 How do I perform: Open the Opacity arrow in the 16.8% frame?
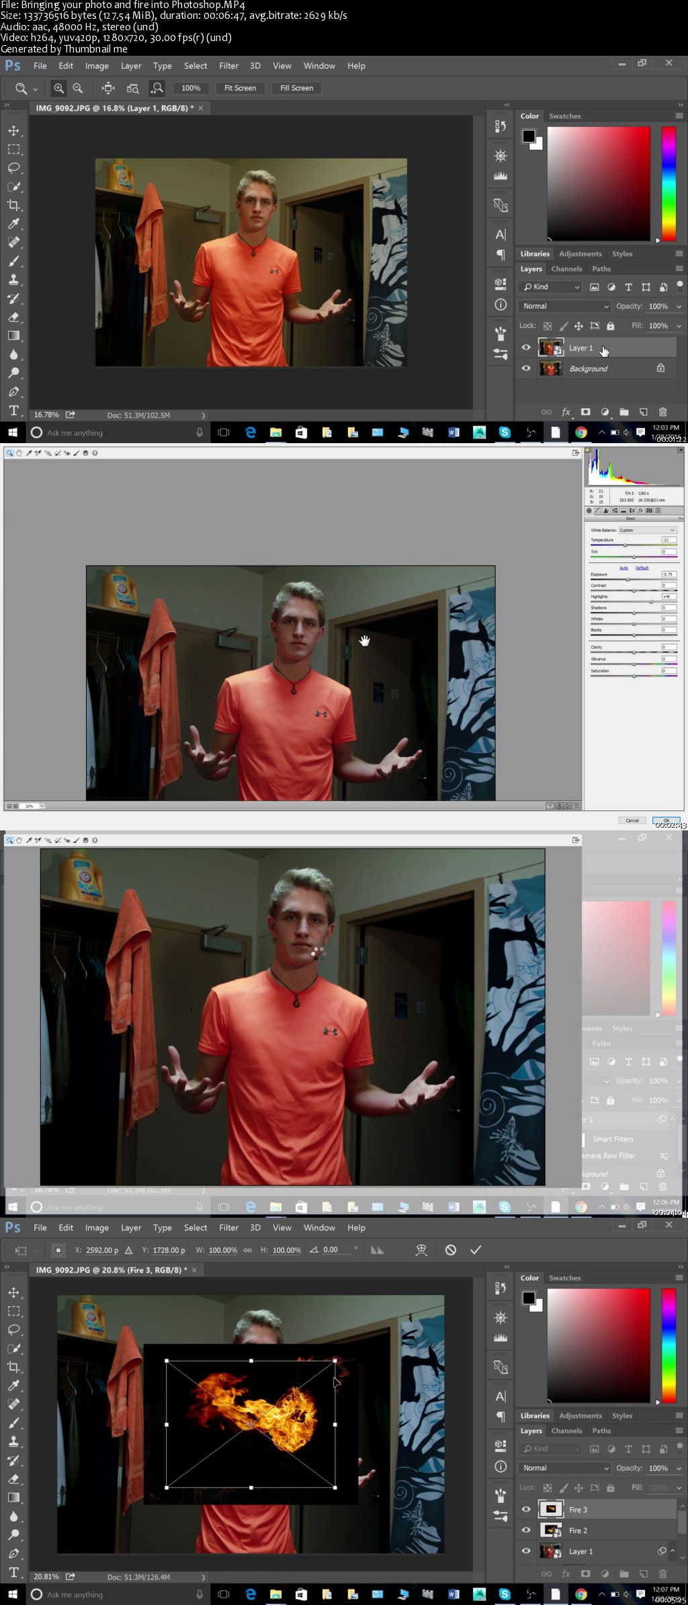[x=679, y=307]
